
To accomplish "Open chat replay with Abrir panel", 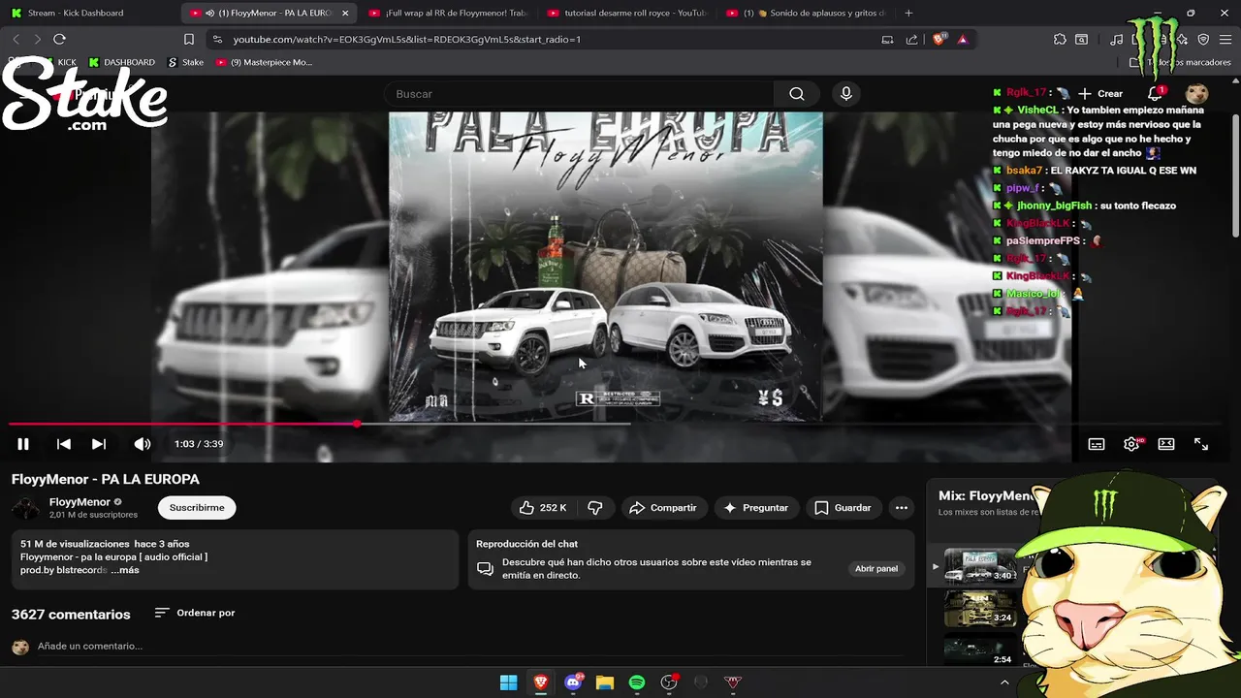I will 876,569.
